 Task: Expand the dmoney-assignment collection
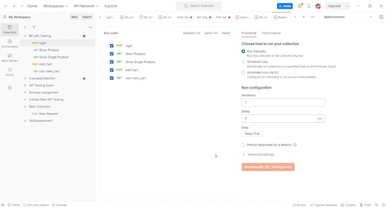click(25, 93)
